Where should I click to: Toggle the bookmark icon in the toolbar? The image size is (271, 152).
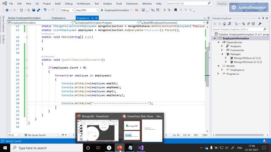pyautogui.click(x=175, y=10)
